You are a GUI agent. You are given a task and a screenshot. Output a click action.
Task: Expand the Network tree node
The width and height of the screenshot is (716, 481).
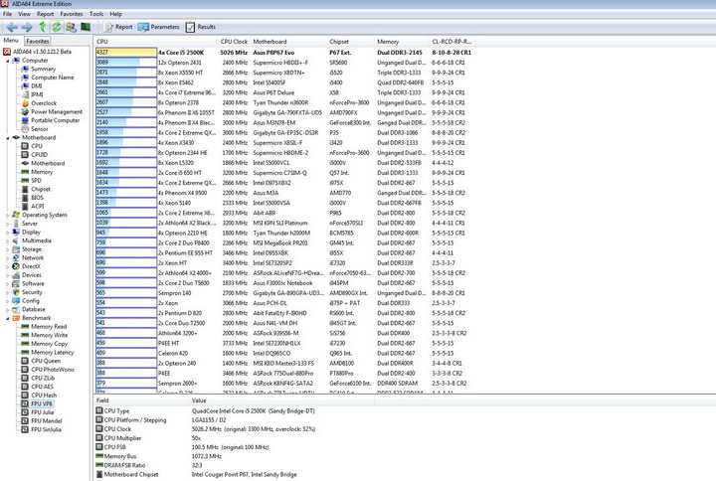[7, 257]
